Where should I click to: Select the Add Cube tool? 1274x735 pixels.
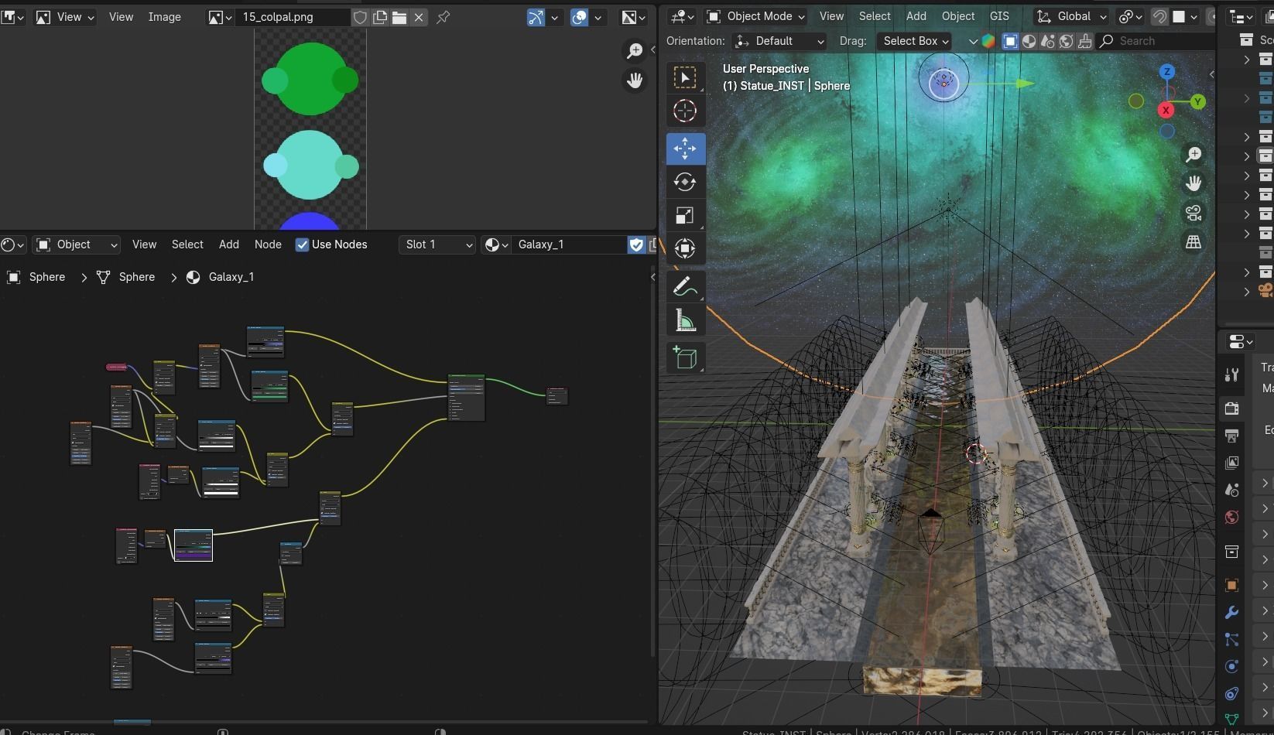click(685, 357)
